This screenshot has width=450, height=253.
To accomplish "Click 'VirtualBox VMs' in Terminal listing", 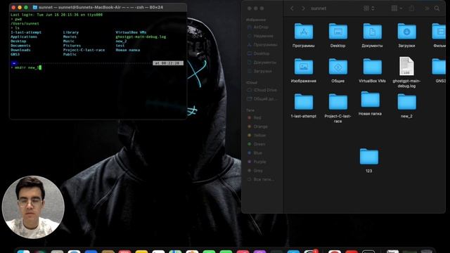I will 131,32.
